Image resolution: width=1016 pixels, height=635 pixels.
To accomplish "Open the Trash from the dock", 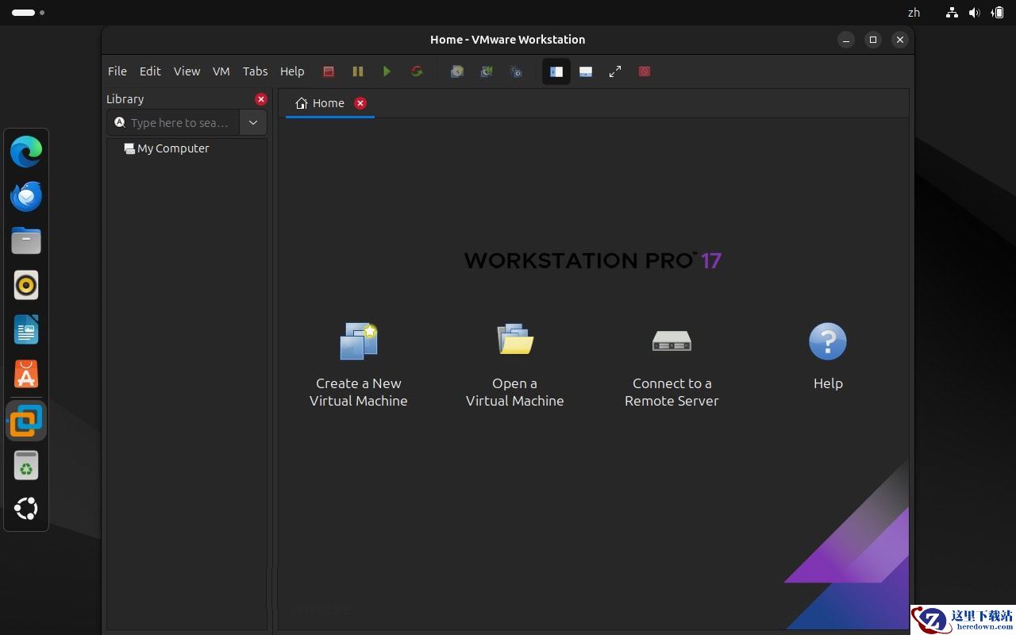I will point(26,465).
